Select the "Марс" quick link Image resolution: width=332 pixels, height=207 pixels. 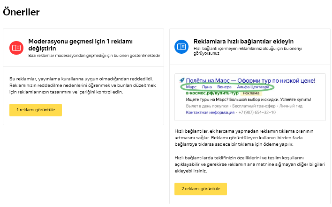click(x=191, y=87)
